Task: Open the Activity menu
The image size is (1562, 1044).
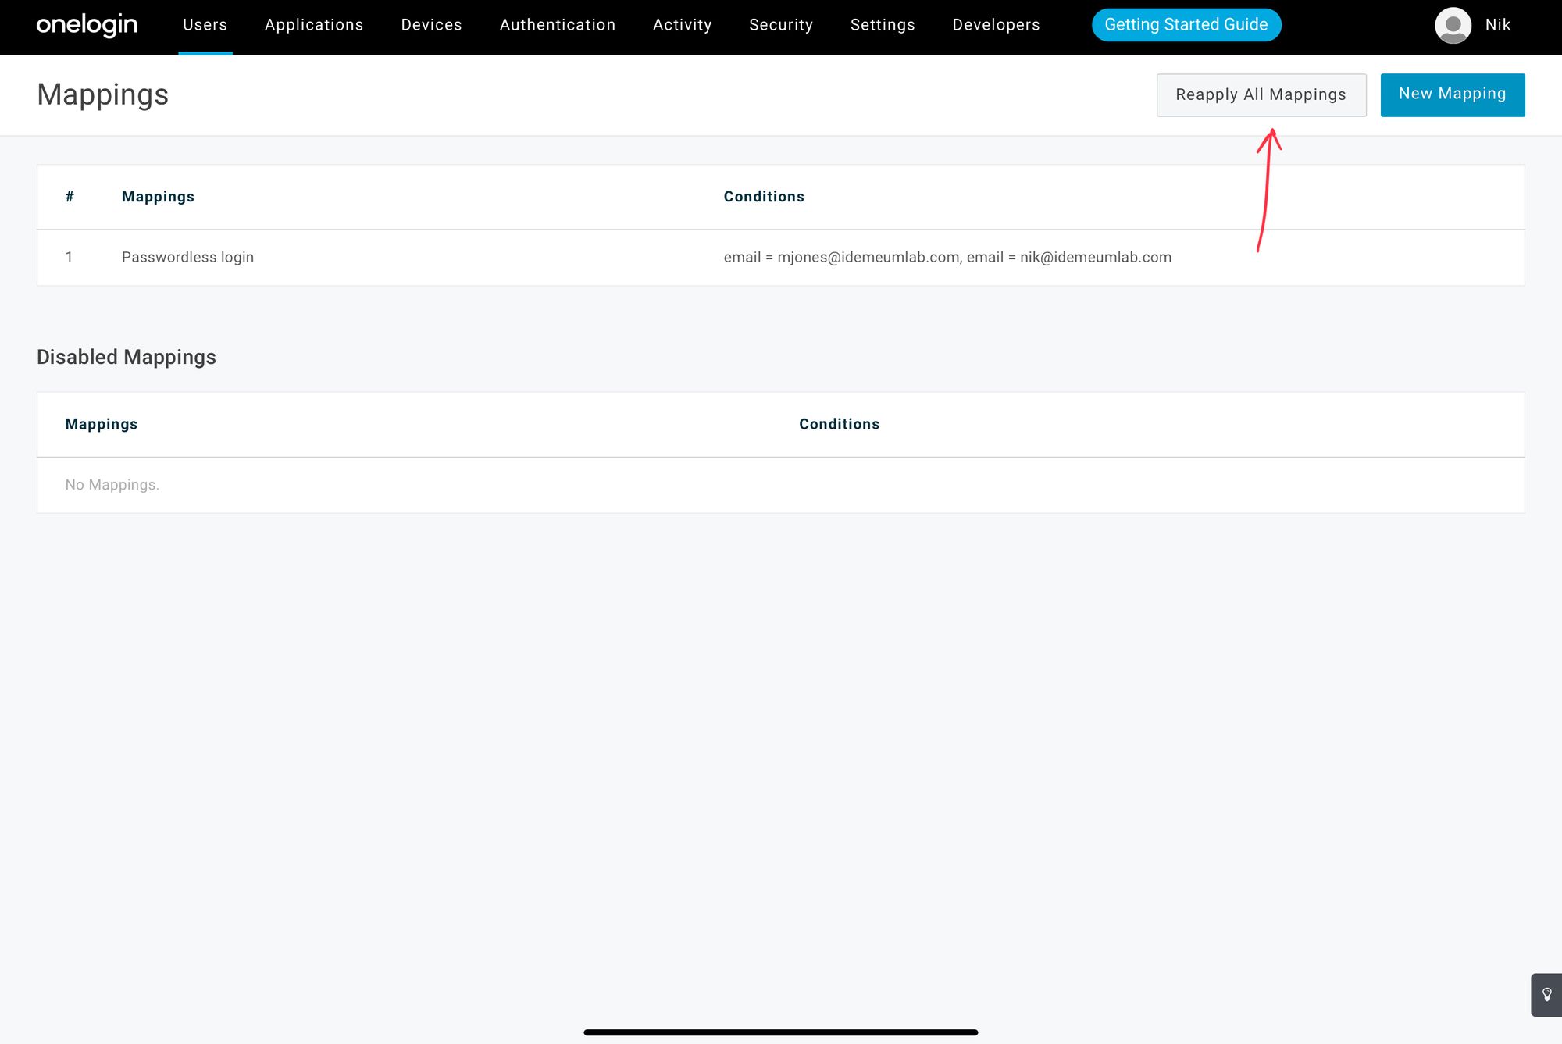Action: 683,25
